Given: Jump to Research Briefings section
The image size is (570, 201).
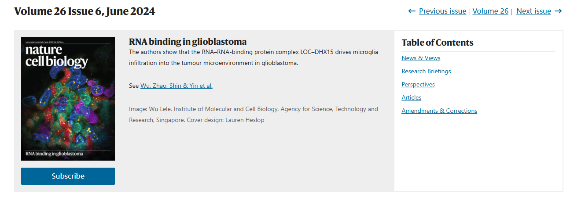Looking at the screenshot, I should pos(426,71).
